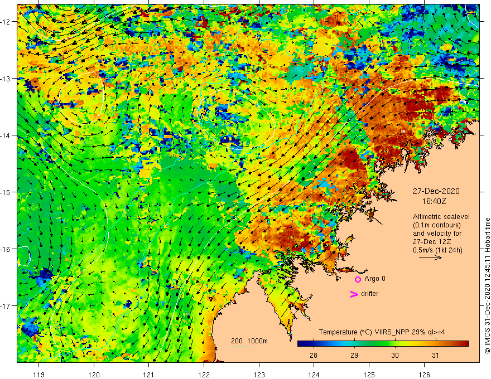Viewport: 491px width, 379px height.
Task: Click the longitude axis label 119
Action: click(x=39, y=375)
